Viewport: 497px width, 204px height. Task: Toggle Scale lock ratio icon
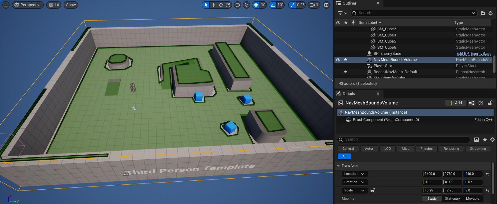click(x=372, y=191)
